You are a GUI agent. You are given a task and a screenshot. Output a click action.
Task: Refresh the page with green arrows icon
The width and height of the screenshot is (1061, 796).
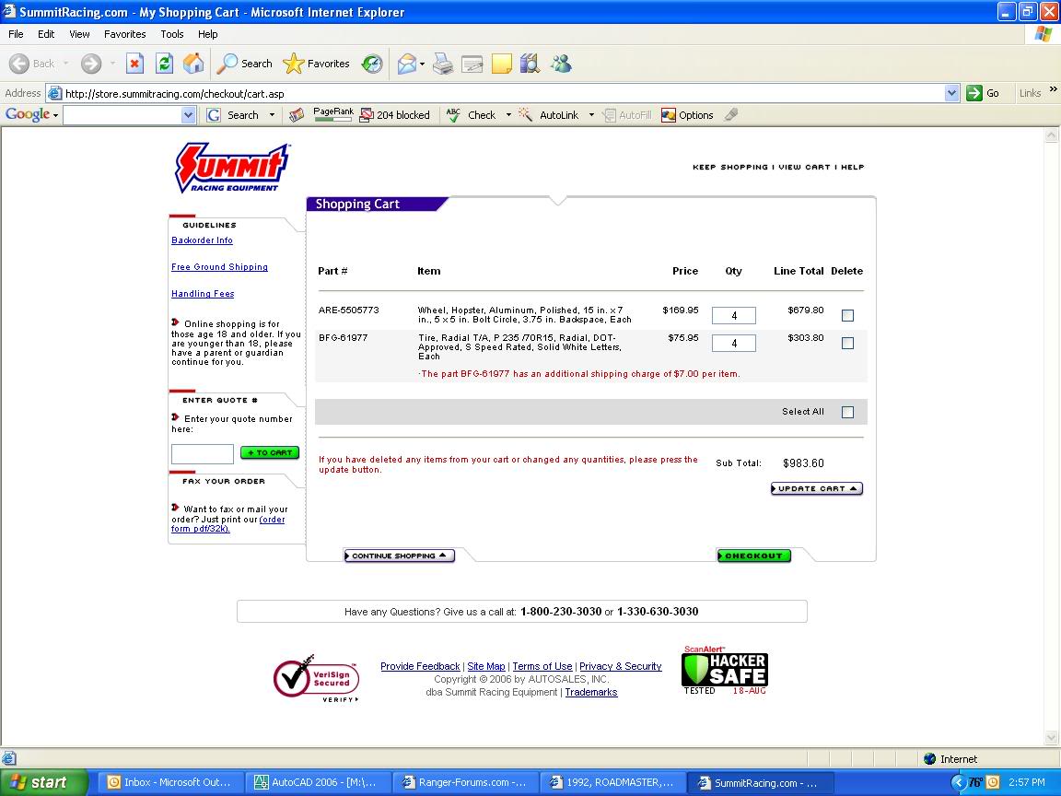(x=164, y=64)
